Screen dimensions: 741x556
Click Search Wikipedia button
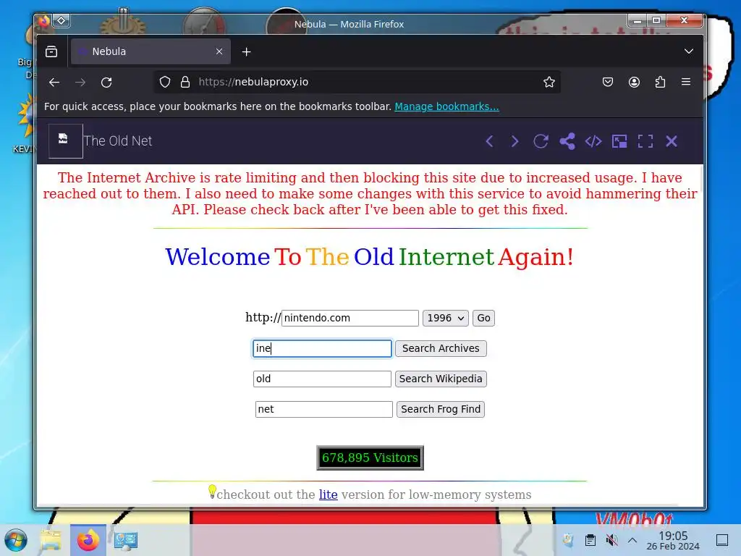[441, 379]
